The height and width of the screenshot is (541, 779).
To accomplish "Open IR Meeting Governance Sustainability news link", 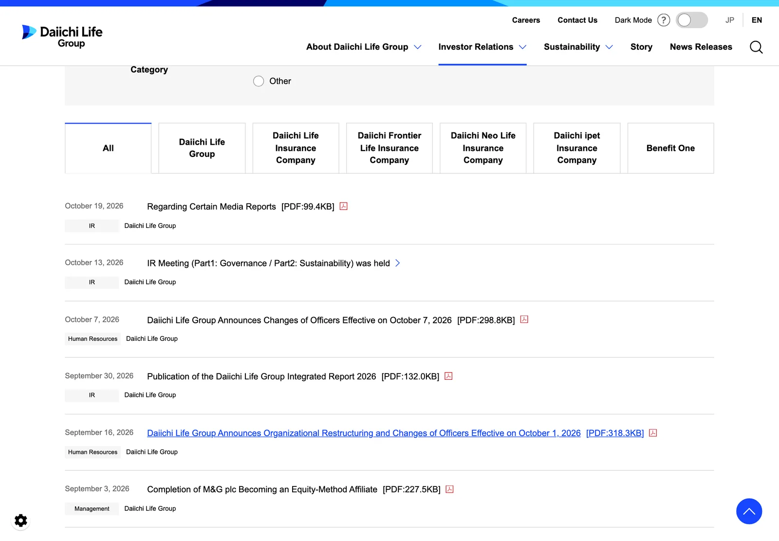I will pyautogui.click(x=268, y=263).
